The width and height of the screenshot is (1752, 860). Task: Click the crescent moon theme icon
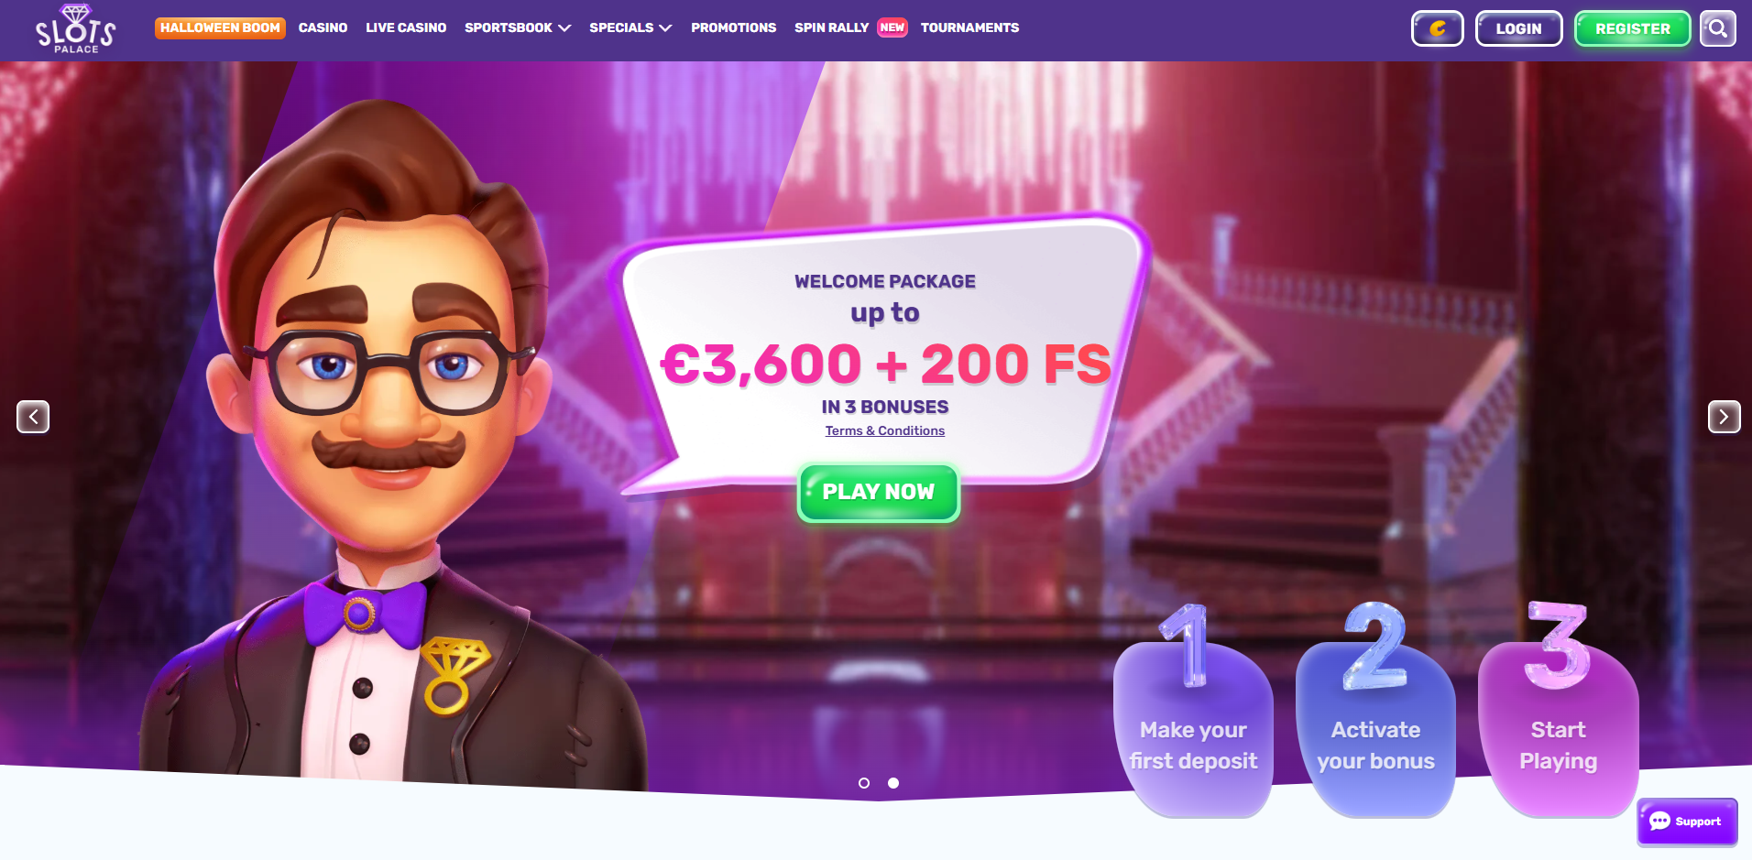(1438, 28)
